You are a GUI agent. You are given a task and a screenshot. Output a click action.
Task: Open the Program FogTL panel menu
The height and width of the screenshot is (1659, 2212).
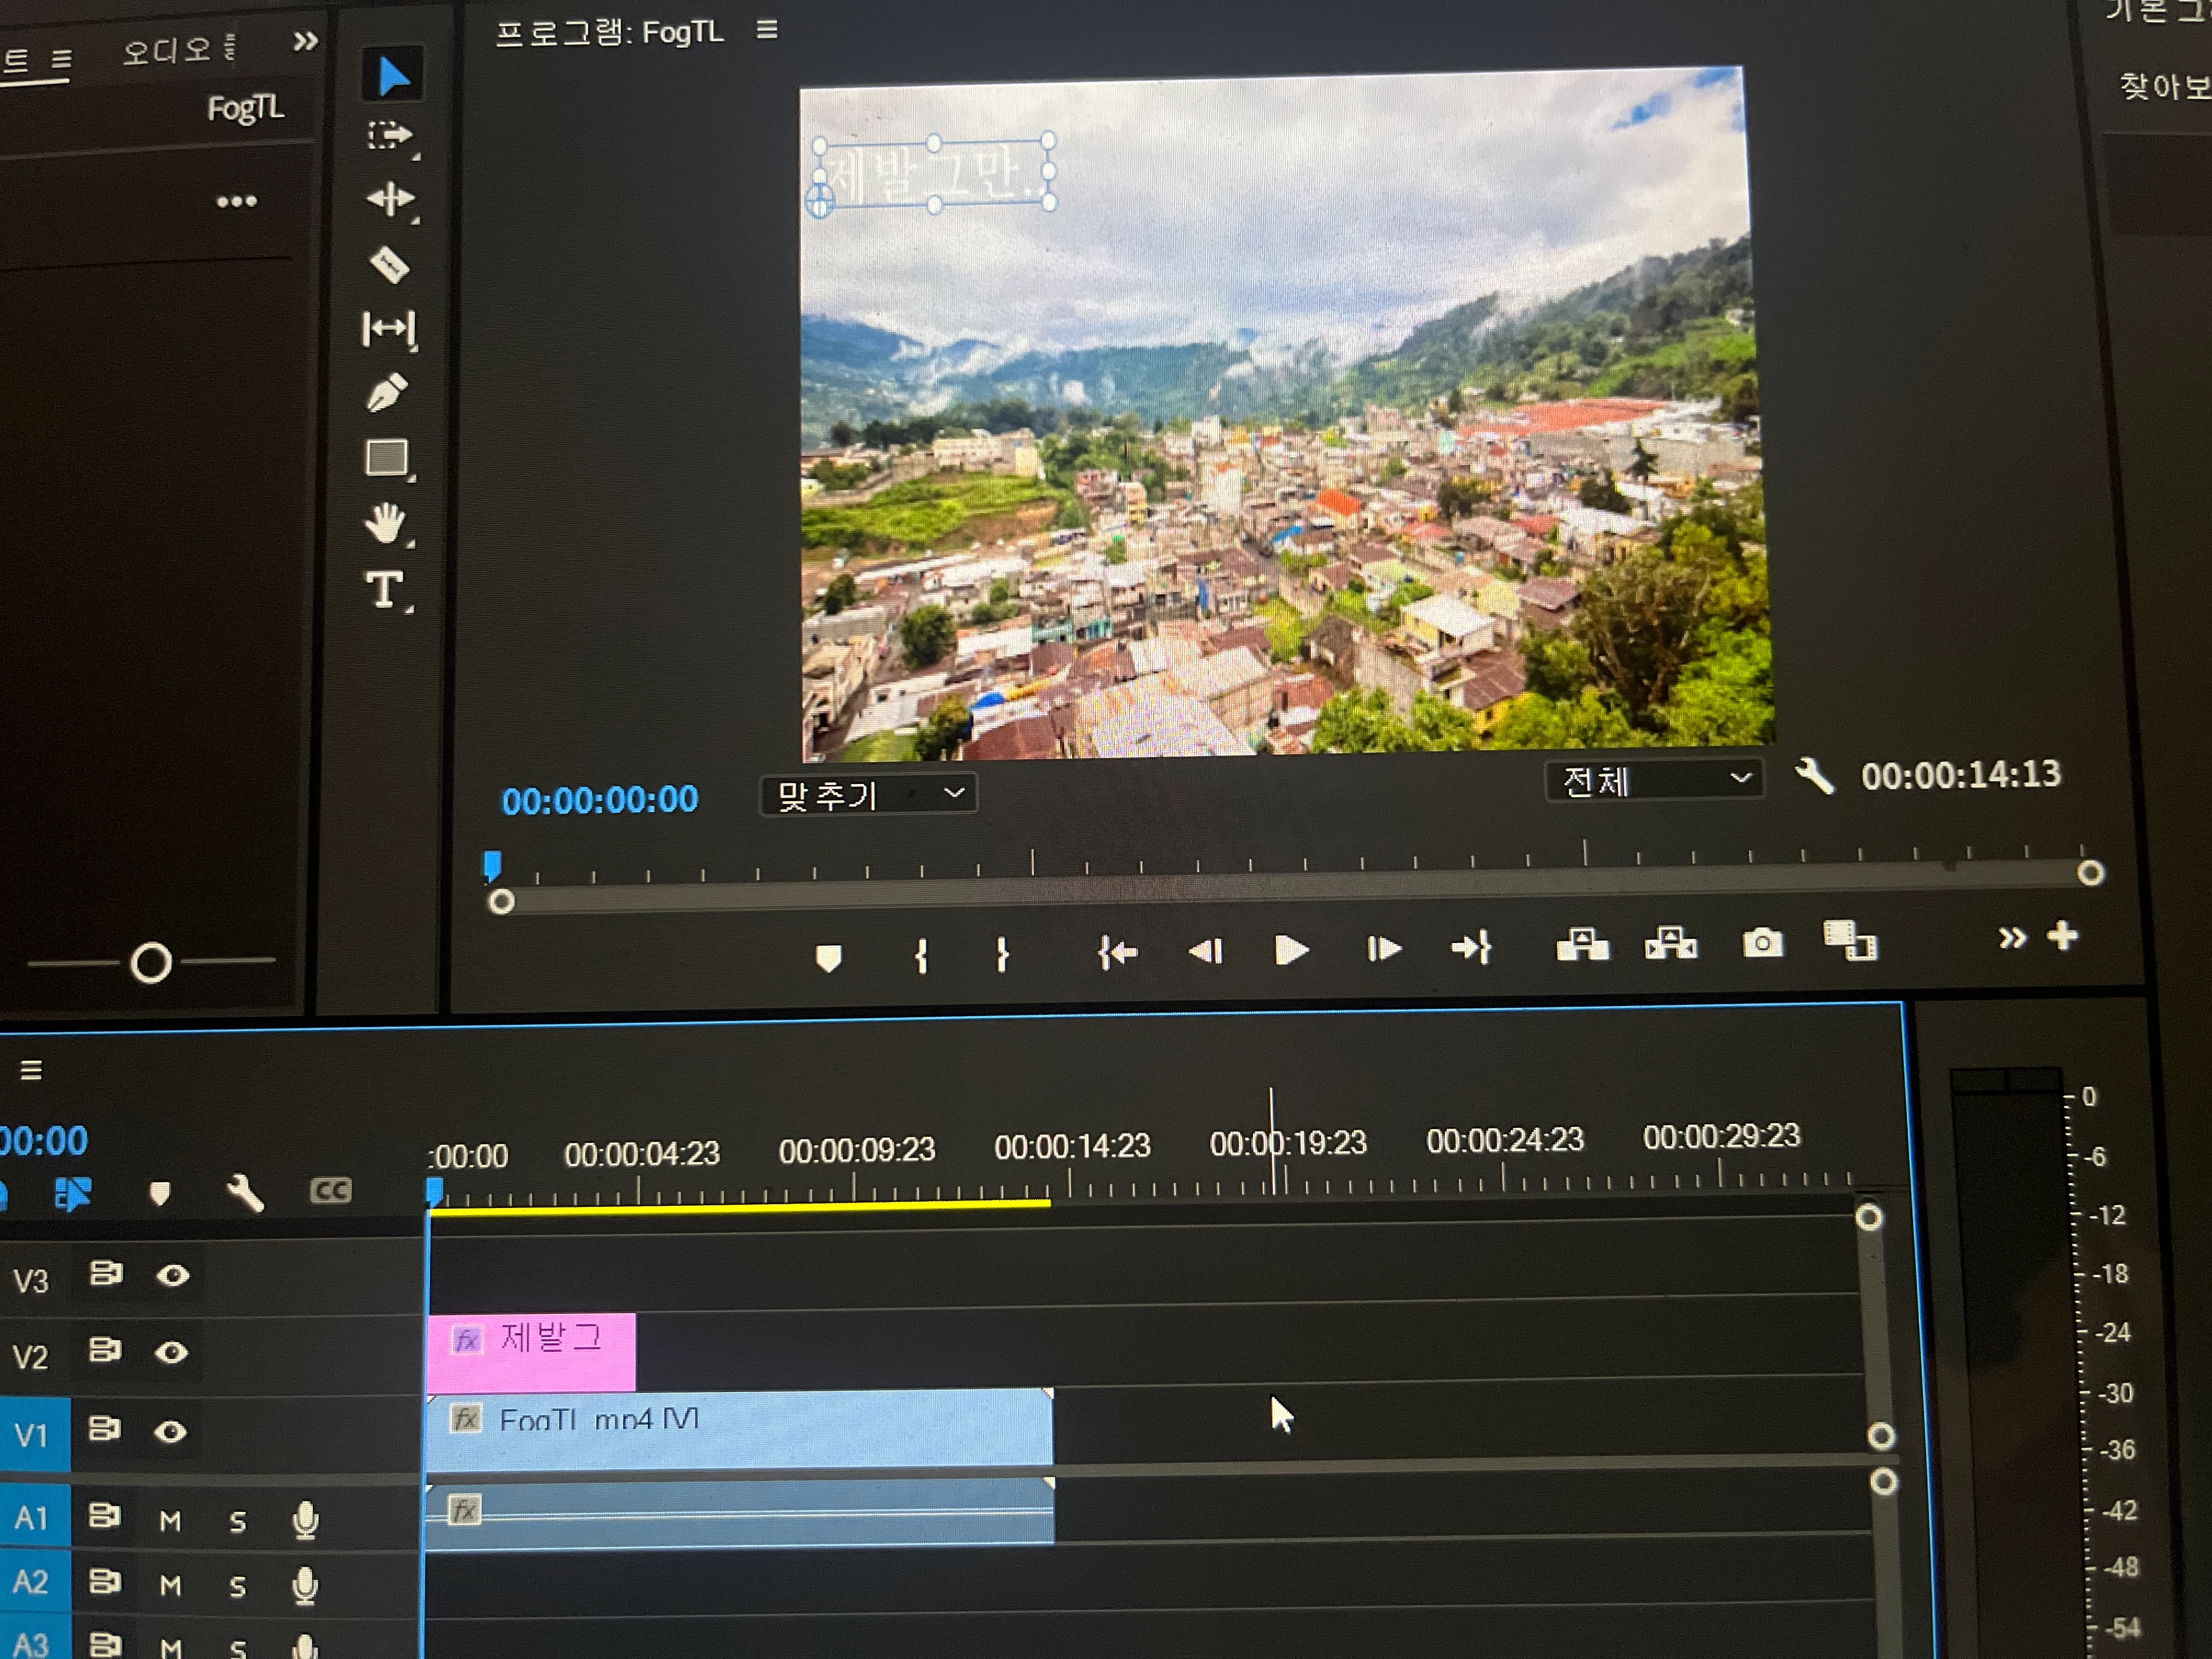(767, 30)
